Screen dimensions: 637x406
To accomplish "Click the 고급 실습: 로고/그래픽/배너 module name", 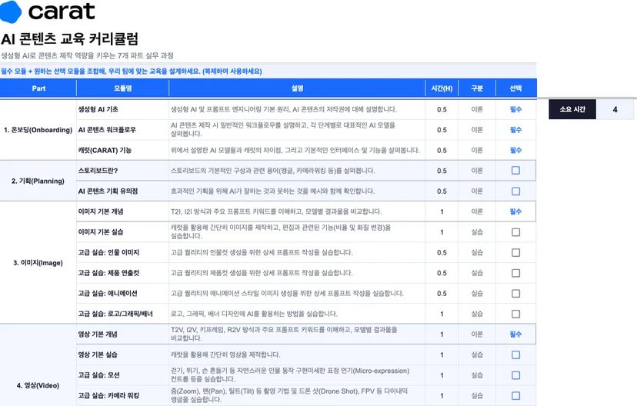I will click(x=115, y=314).
